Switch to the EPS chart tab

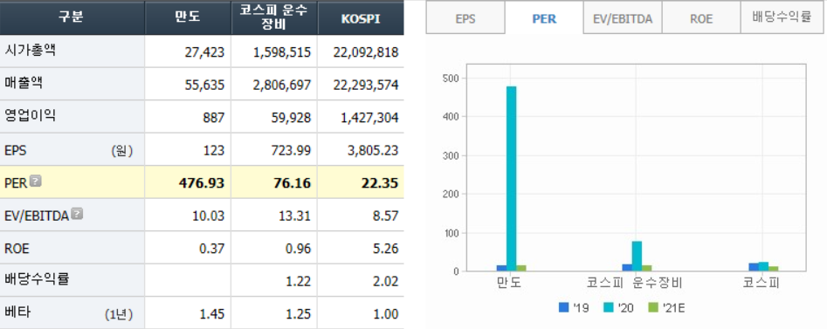(465, 18)
